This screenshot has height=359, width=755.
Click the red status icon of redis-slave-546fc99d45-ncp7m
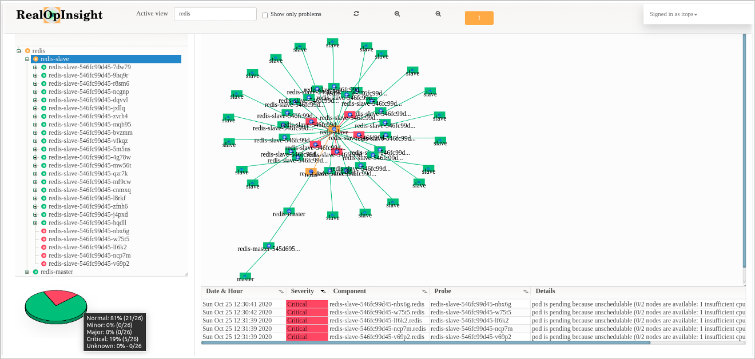click(x=43, y=256)
